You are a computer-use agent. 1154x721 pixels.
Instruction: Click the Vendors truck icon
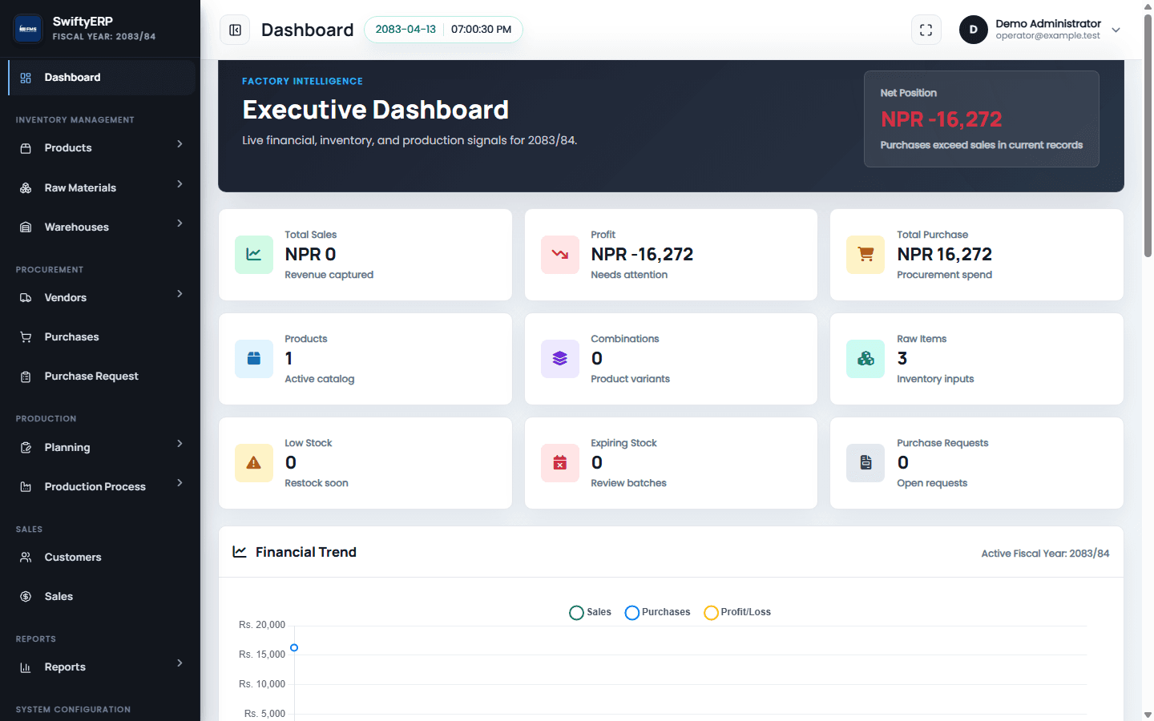pos(26,298)
